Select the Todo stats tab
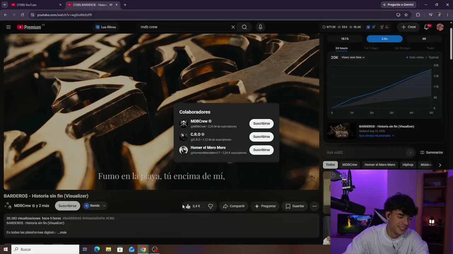Viewport: 453px width, 254px height. coord(430,48)
